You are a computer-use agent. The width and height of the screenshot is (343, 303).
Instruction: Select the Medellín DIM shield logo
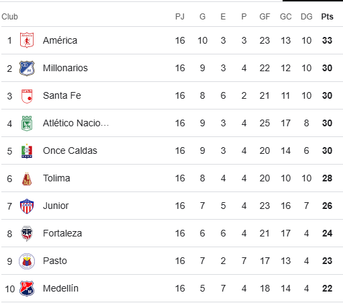[27, 289]
